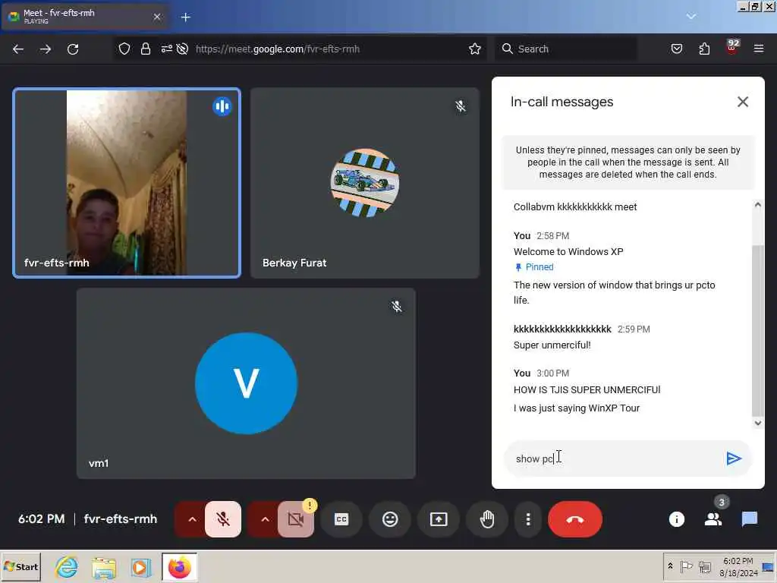This screenshot has height=583, width=777.
Task: Toggle closed captions
Action: (341, 519)
